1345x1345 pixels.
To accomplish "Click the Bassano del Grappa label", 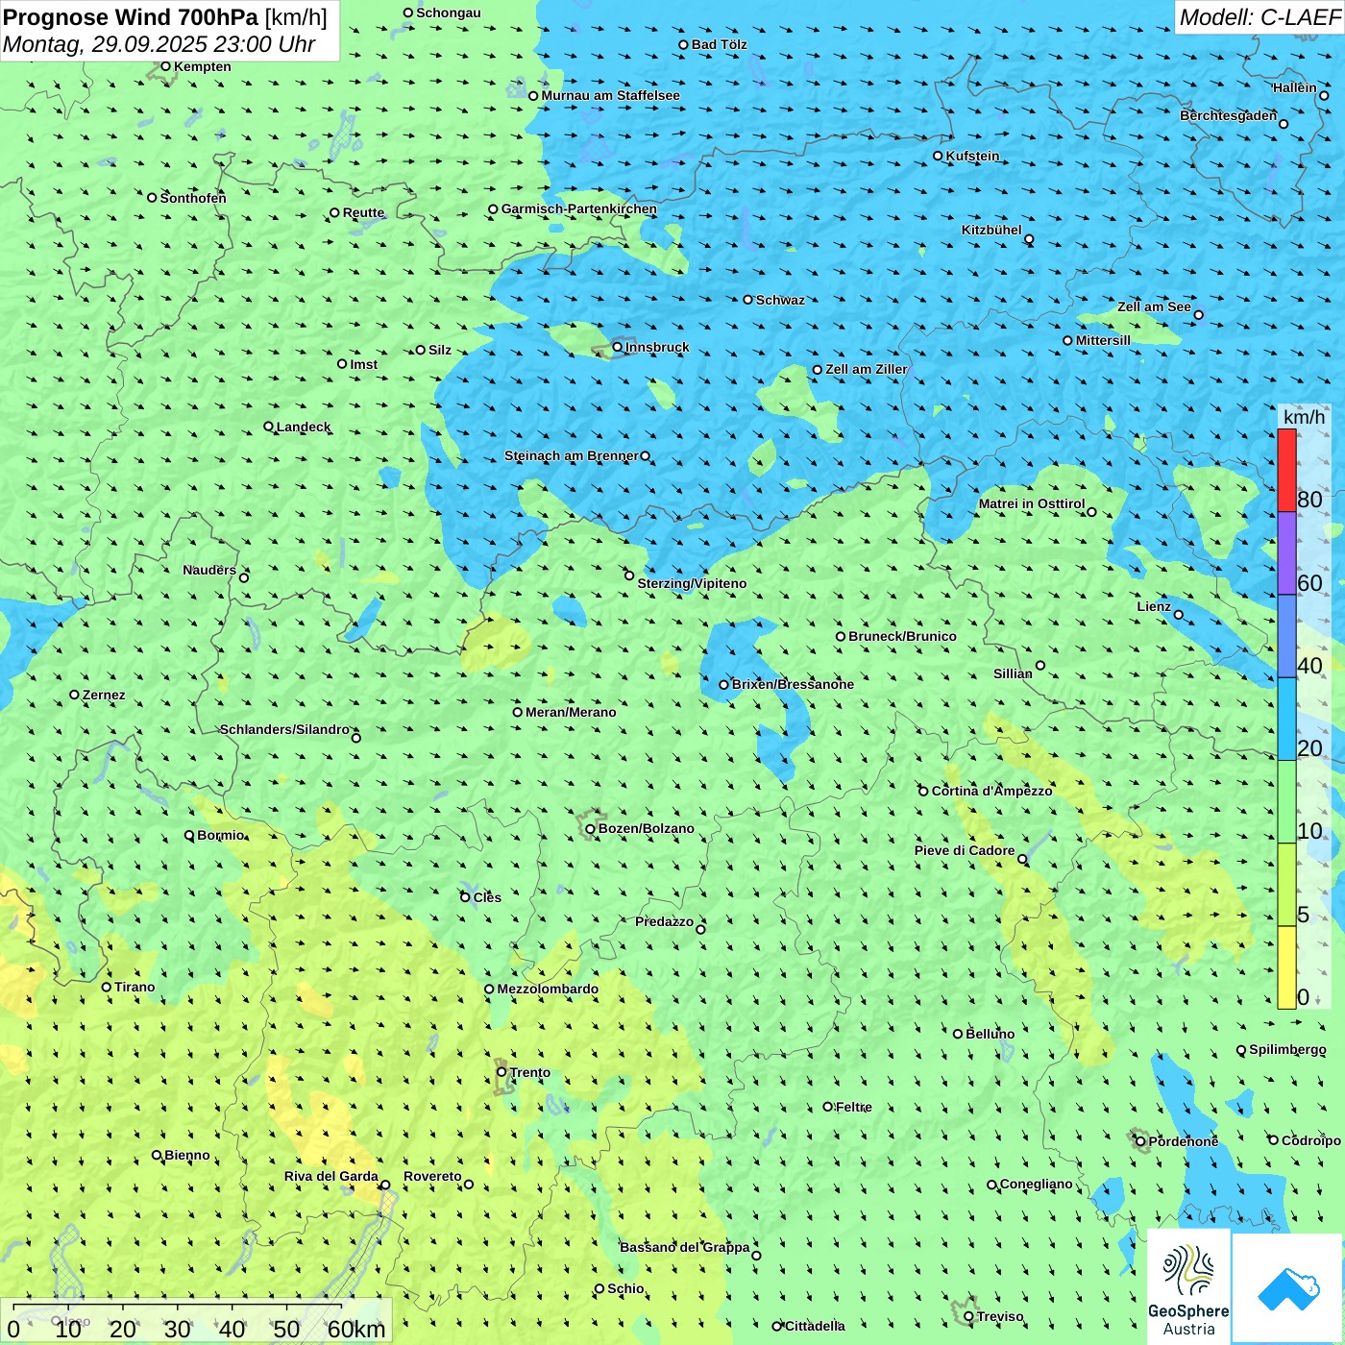I will click(685, 1247).
